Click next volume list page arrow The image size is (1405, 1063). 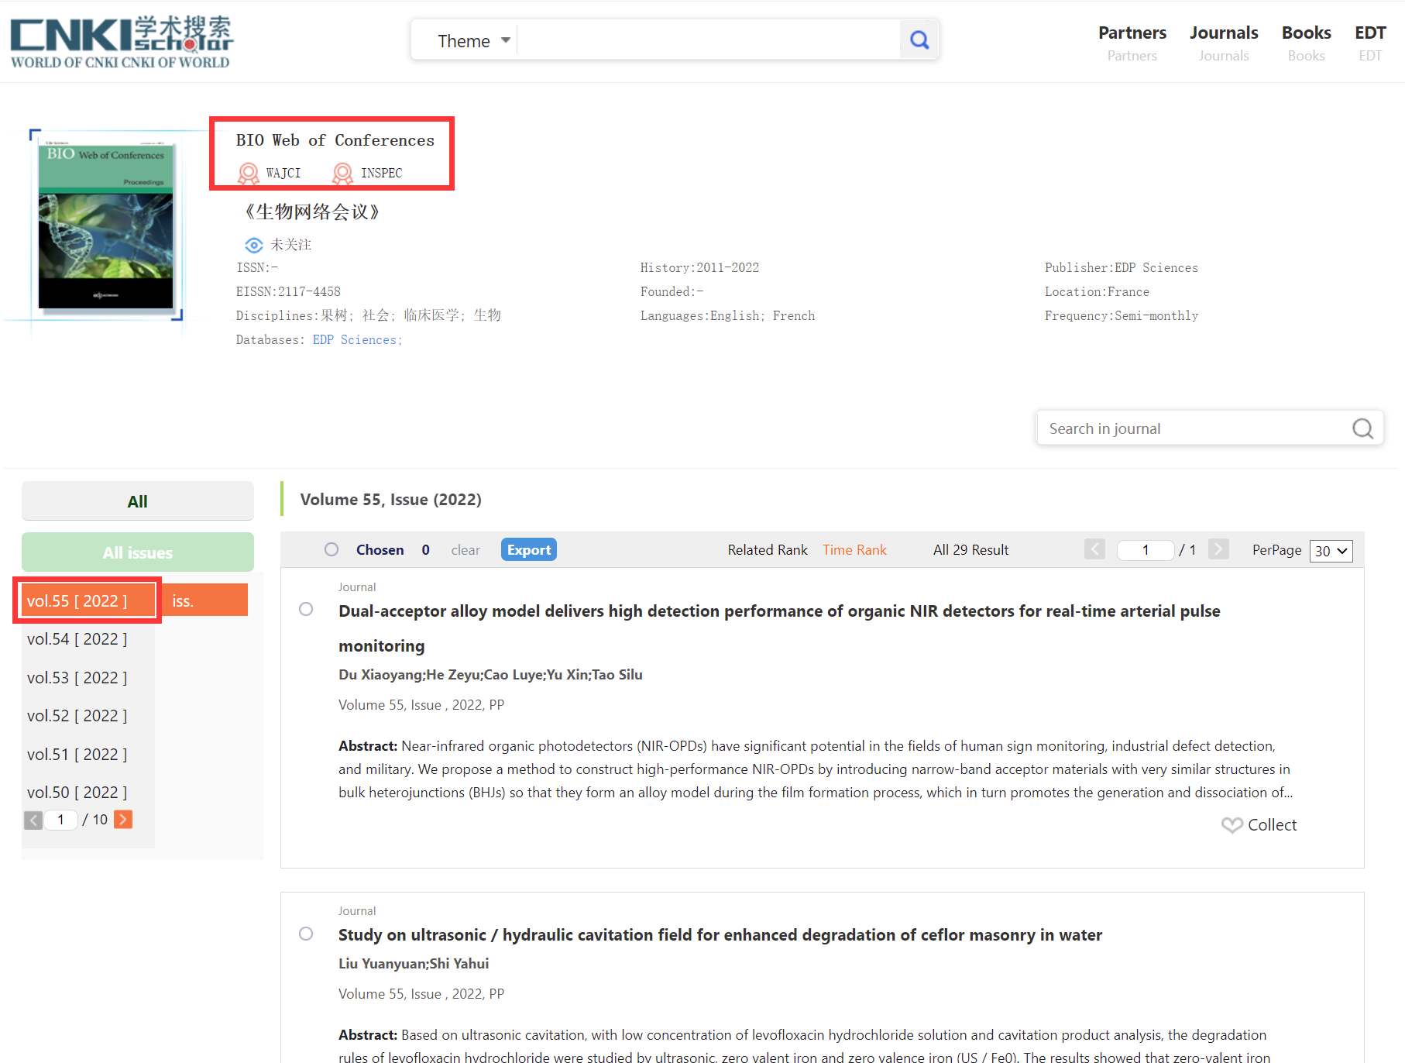pos(123,820)
